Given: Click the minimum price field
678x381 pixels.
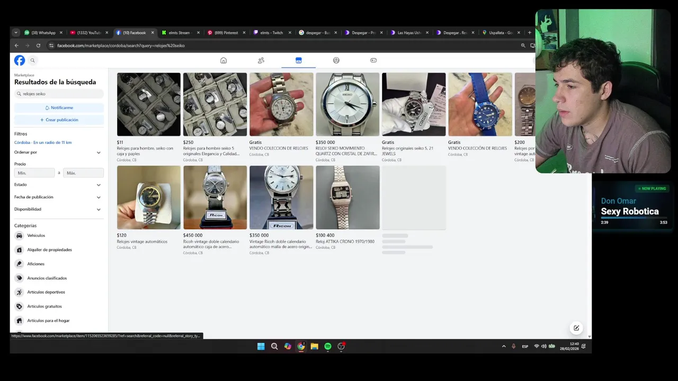Looking at the screenshot, I should 34,173.
